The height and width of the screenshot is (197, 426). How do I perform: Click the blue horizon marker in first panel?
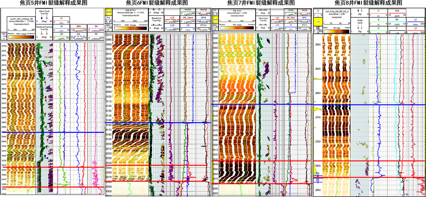50,133
